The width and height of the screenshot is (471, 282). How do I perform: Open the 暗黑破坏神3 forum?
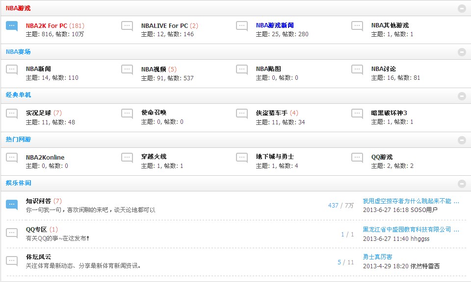(389, 113)
